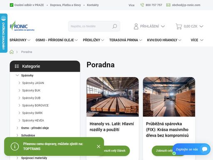The image size is (213, 160).
Task: Click the email envelope icon
Action: point(168,5)
